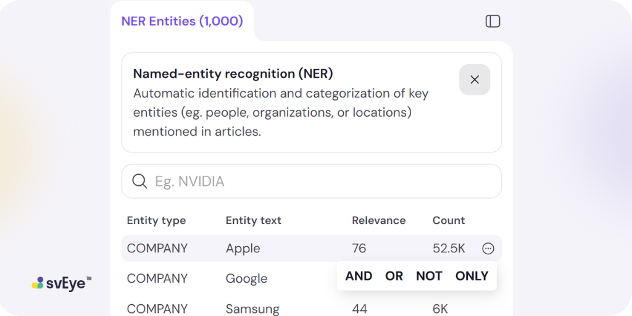Choose the NOT operator in the popup
The width and height of the screenshot is (632, 316).
[x=429, y=276]
